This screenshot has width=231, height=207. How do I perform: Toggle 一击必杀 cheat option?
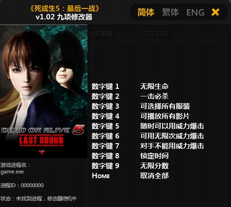[154, 96]
